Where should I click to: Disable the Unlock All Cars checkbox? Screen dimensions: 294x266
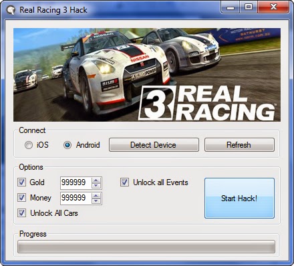(21, 213)
